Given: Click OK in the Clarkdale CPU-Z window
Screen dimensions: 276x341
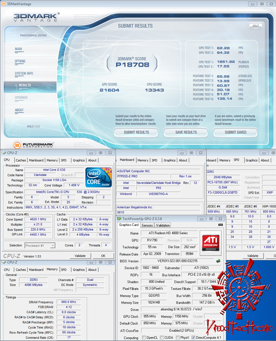Looking at the screenshot, I should [103, 256].
